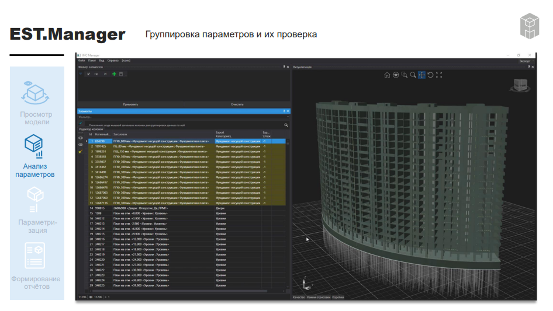This screenshot has height=311, width=553.
Task: Click the 'Id' column header
Action: pos(91,134)
